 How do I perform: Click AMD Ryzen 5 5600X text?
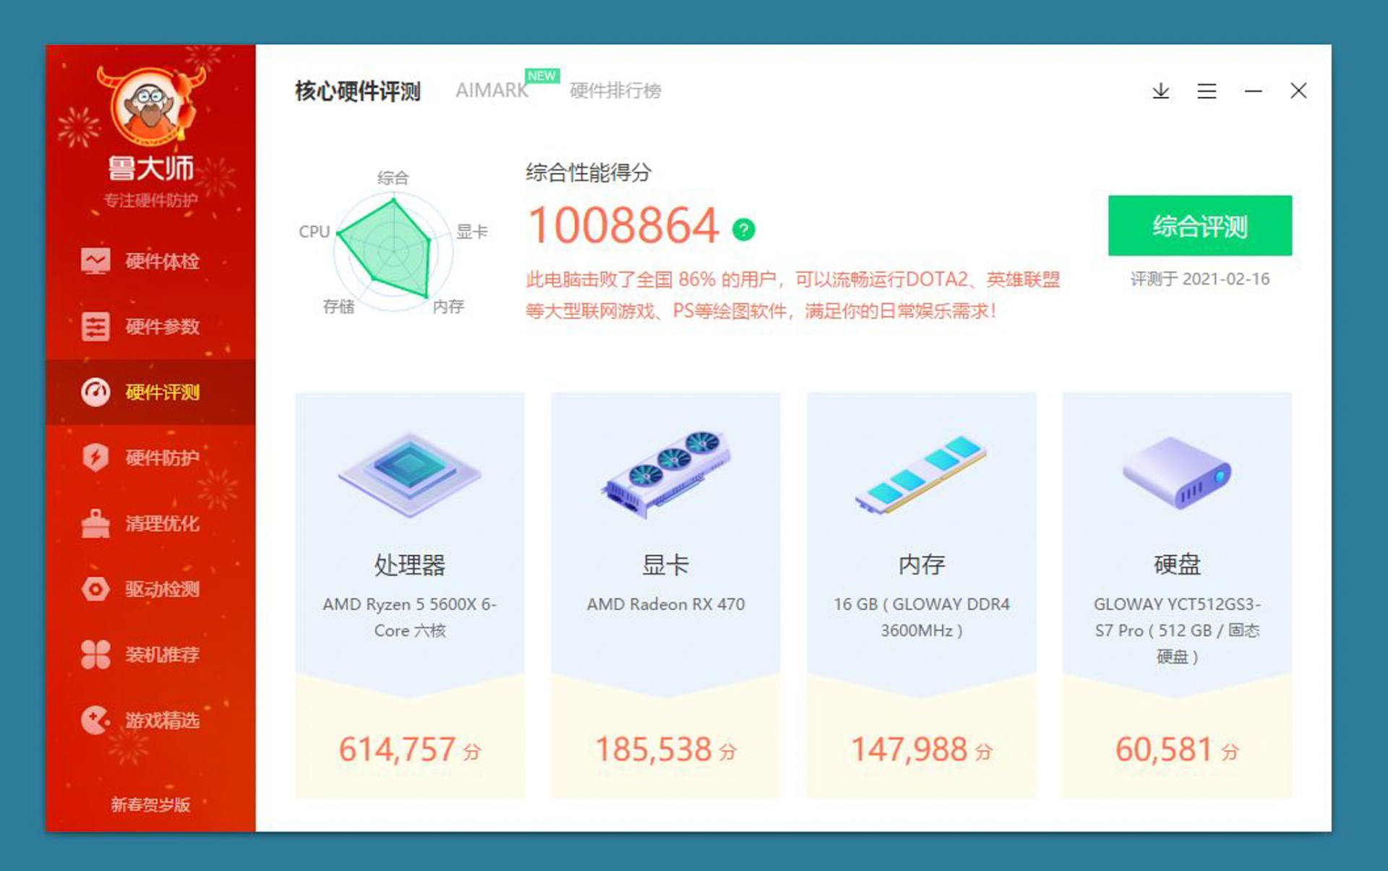[x=410, y=617]
